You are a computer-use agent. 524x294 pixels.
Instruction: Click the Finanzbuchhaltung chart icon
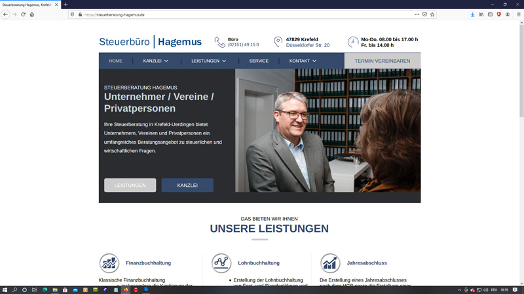pyautogui.click(x=109, y=263)
